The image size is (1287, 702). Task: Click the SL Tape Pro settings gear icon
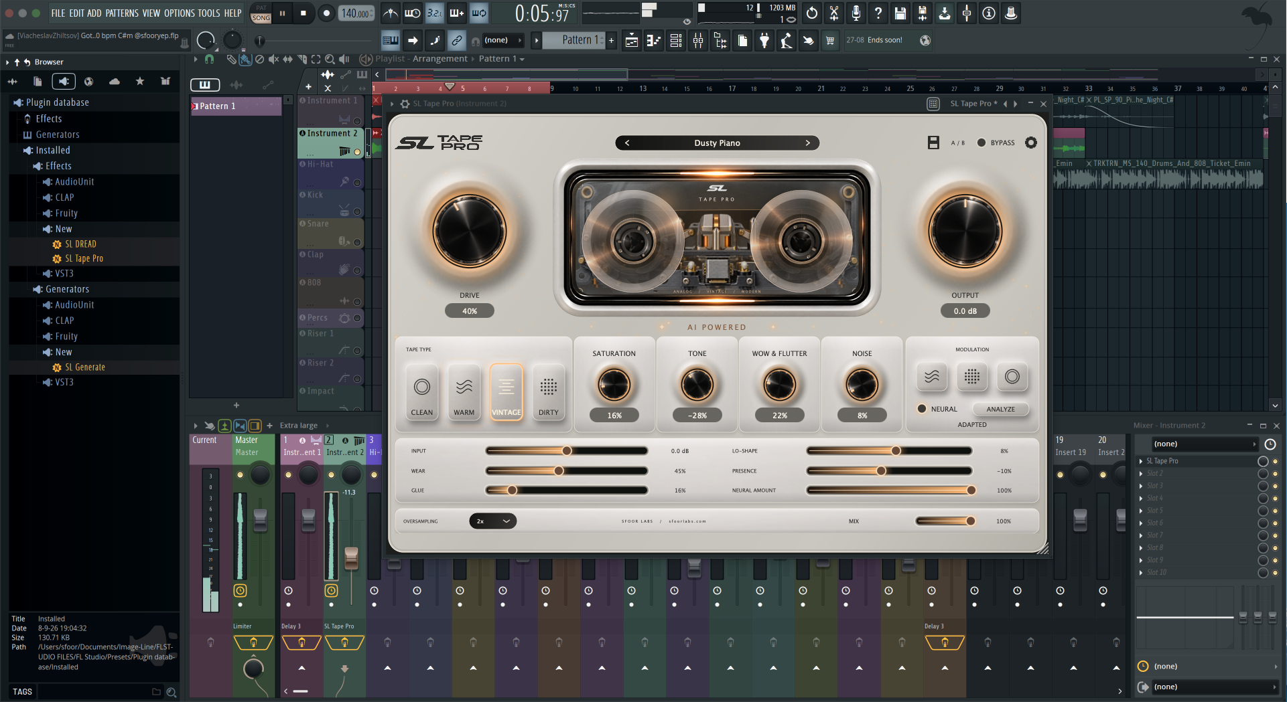click(x=1031, y=143)
